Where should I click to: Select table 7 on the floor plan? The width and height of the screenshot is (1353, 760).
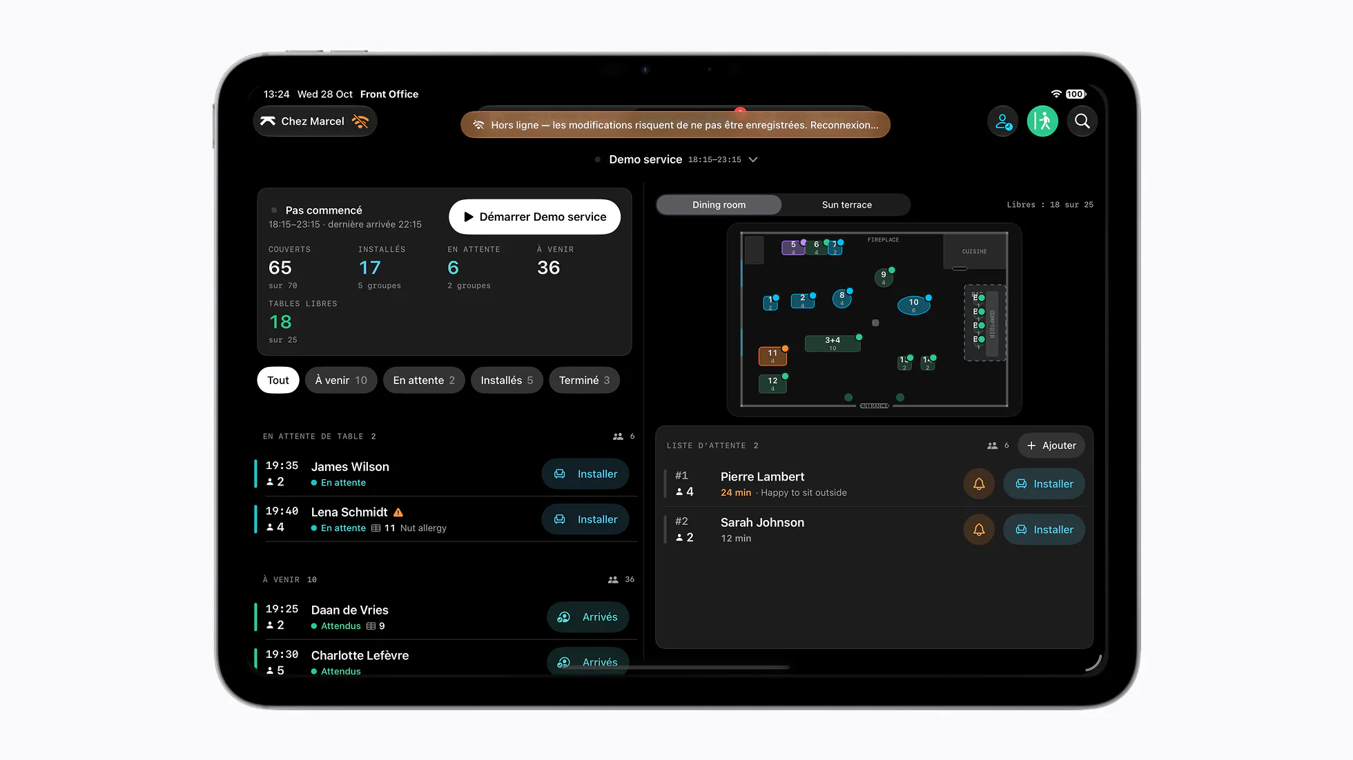tap(835, 248)
